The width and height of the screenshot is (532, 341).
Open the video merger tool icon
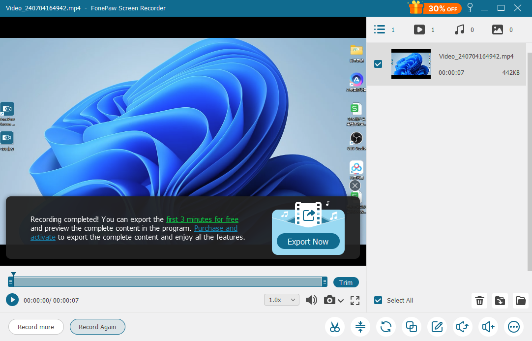point(412,327)
